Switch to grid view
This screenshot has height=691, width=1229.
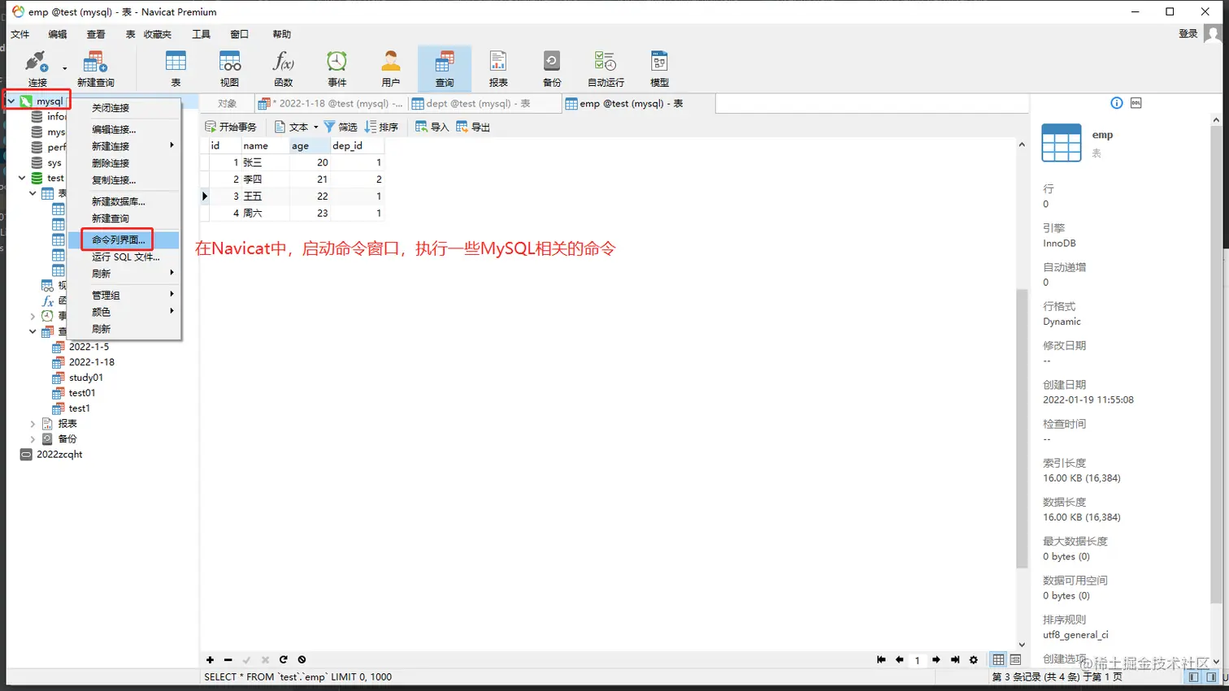point(998,660)
